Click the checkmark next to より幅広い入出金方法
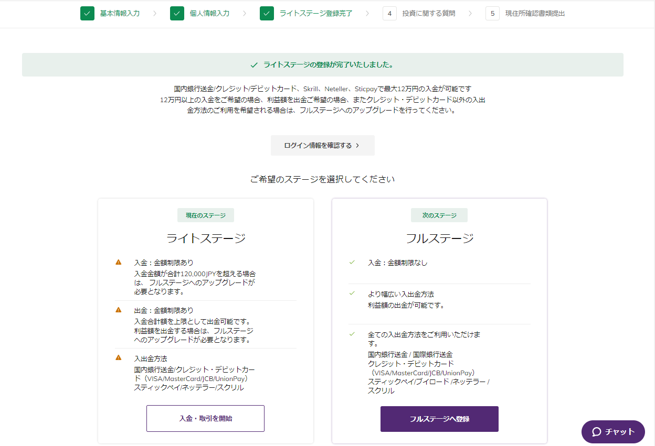 pyautogui.click(x=352, y=293)
